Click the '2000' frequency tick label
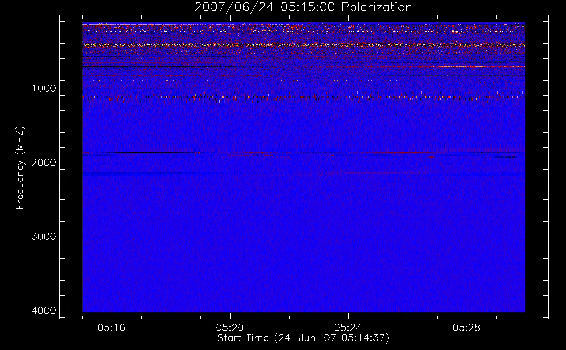 click(44, 162)
